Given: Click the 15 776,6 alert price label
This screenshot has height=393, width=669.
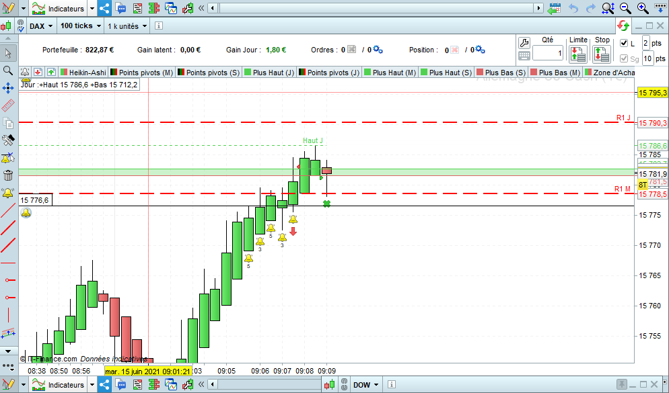Looking at the screenshot, I should (x=36, y=200).
